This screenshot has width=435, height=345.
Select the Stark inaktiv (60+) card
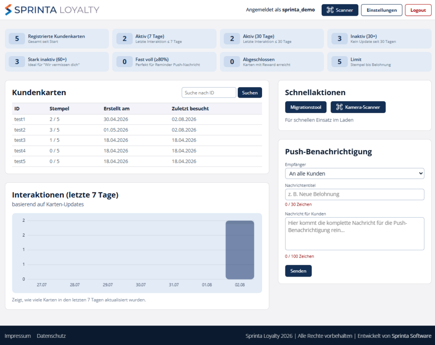57,62
